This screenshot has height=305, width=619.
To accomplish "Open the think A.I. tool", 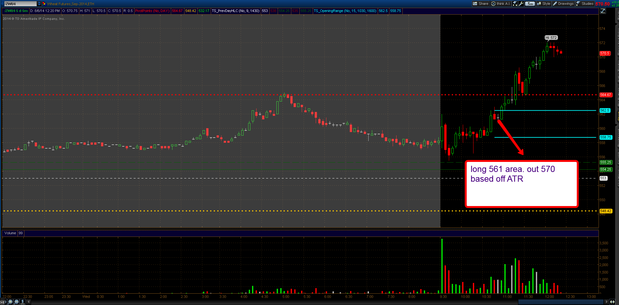I will pos(500,4).
